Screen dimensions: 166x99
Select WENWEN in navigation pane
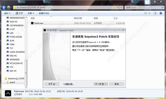pyautogui.click(x=13, y=60)
